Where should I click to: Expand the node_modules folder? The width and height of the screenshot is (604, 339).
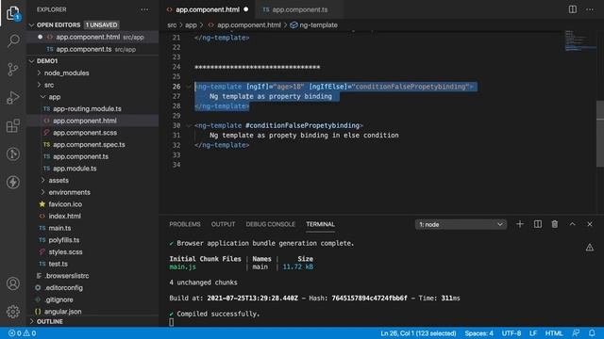[39, 73]
